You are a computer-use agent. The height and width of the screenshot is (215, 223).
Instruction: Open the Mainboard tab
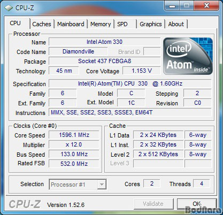(71, 24)
